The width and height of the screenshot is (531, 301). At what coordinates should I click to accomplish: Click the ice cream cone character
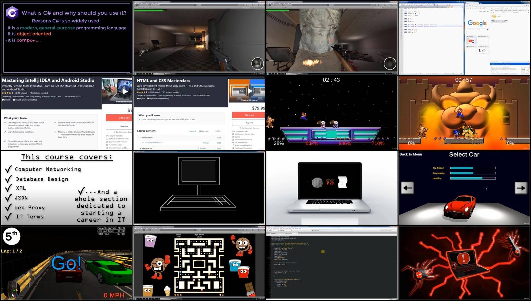(x=167, y=290)
